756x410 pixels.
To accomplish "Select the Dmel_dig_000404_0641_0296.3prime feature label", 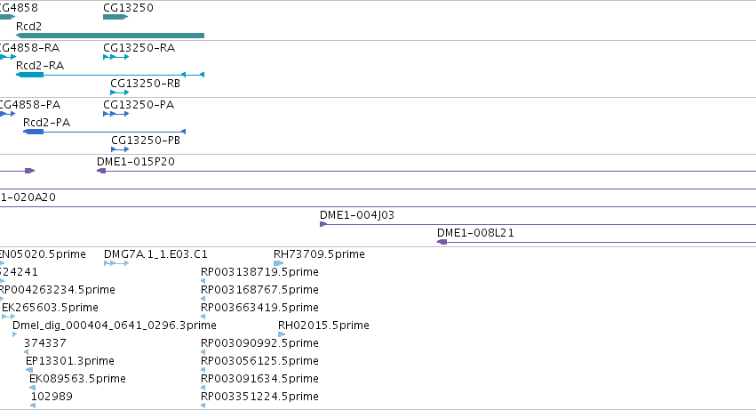I will click(x=115, y=325).
